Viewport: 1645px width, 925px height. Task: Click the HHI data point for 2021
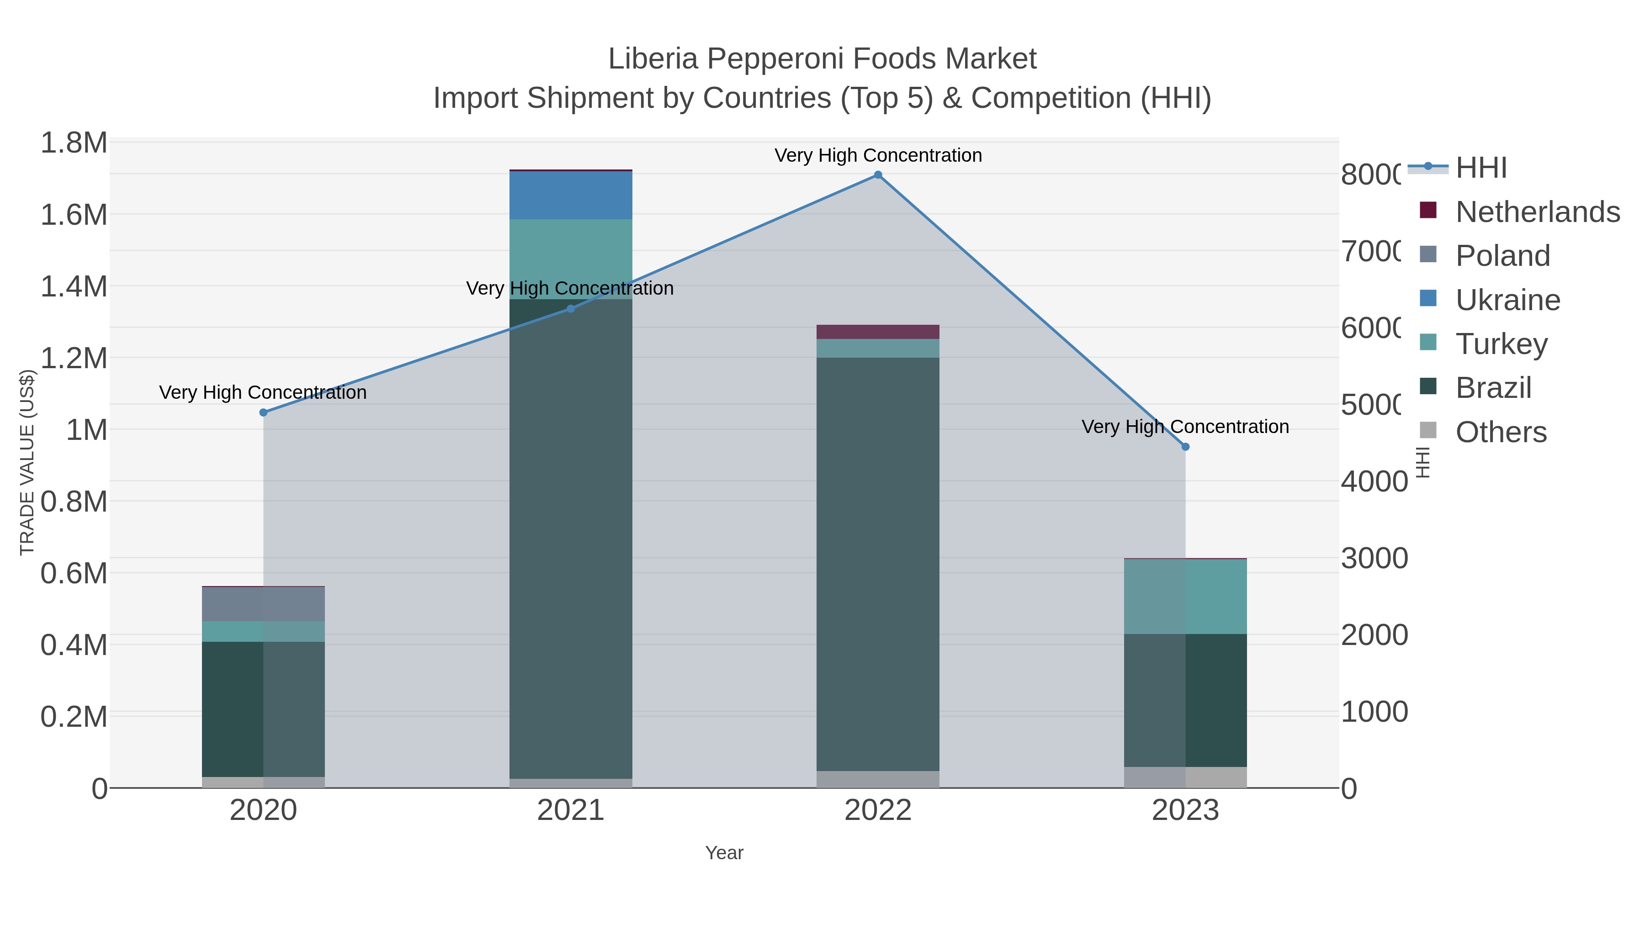tap(571, 309)
